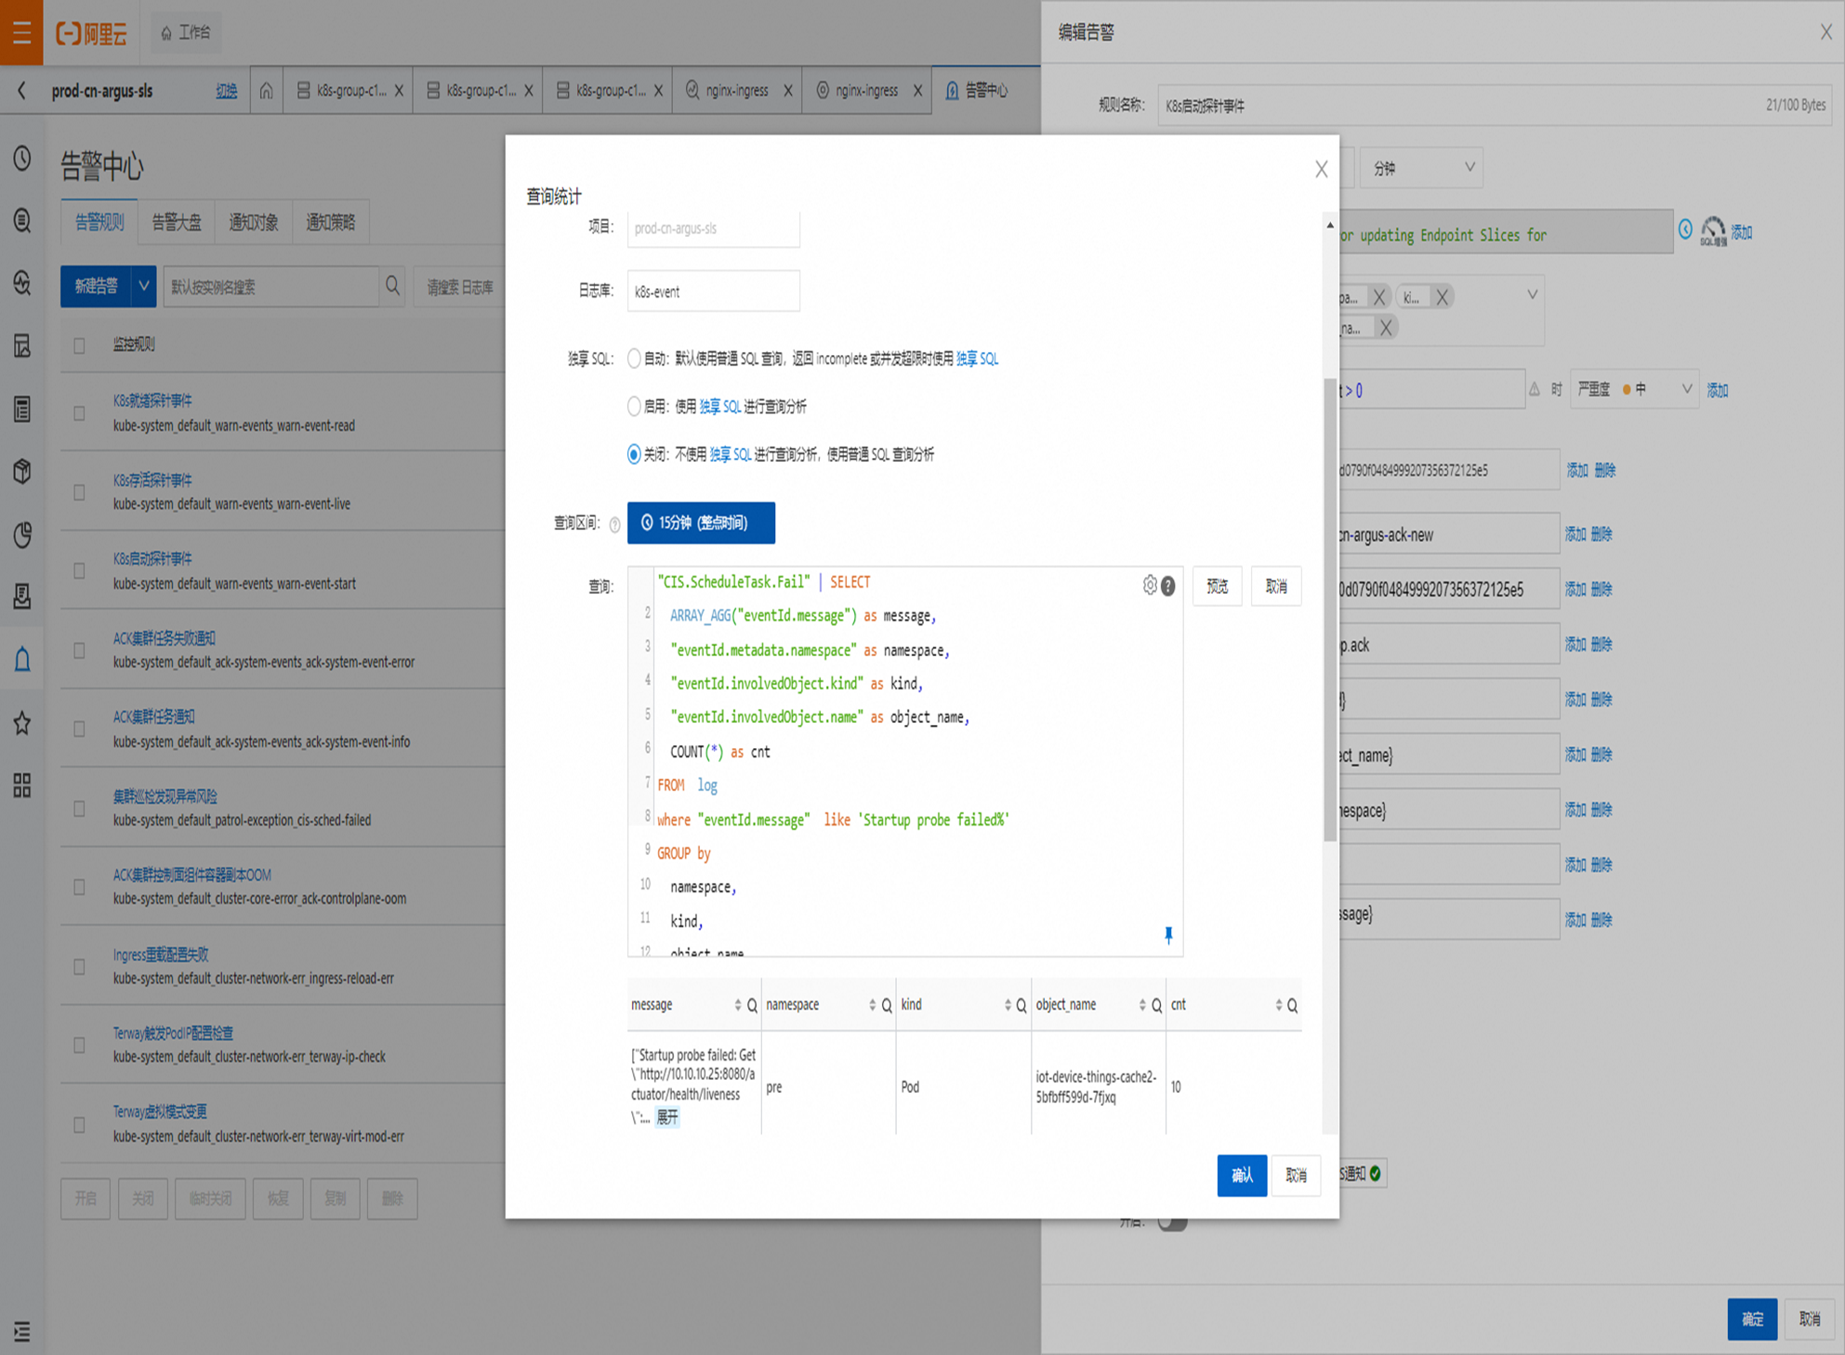Open the 严重度 severity dropdown
The width and height of the screenshot is (1845, 1355).
1633,390
